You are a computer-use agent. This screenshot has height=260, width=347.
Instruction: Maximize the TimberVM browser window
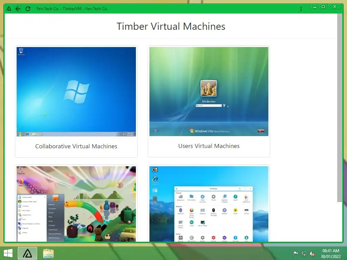click(323, 7)
